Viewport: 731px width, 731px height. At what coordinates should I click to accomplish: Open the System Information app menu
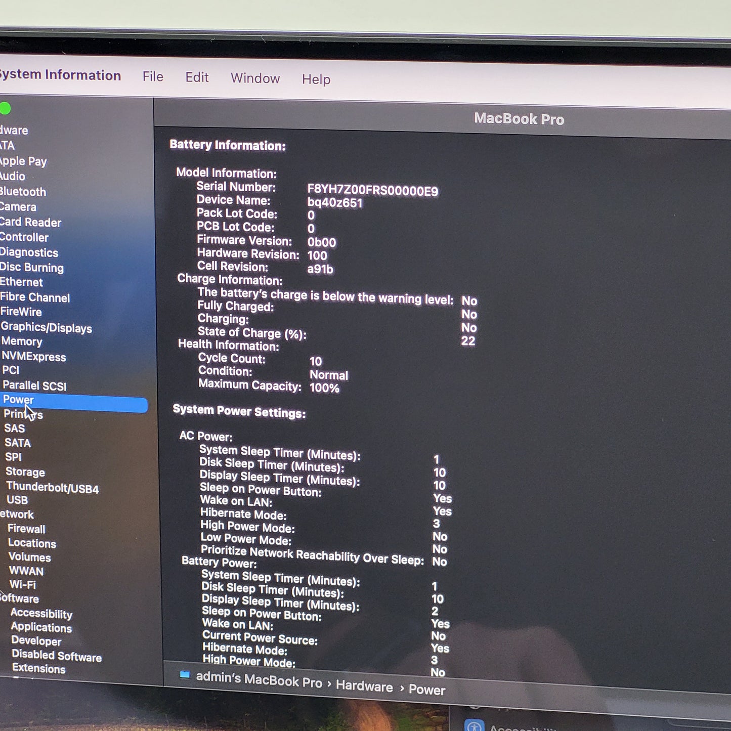click(60, 75)
